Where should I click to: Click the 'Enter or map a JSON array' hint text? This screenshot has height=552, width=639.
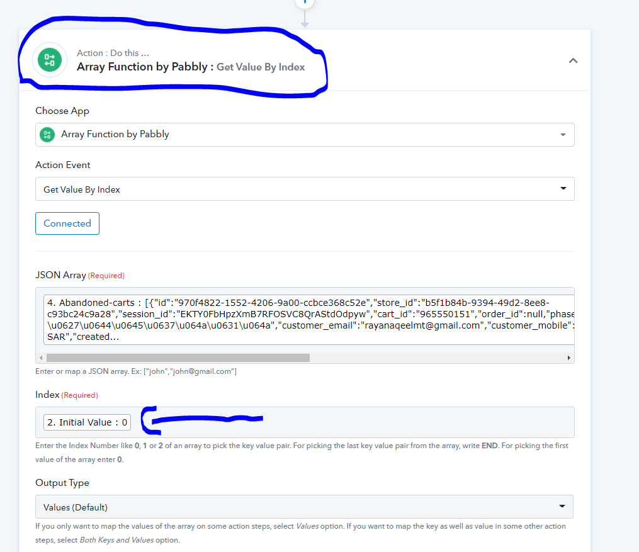coord(136,371)
